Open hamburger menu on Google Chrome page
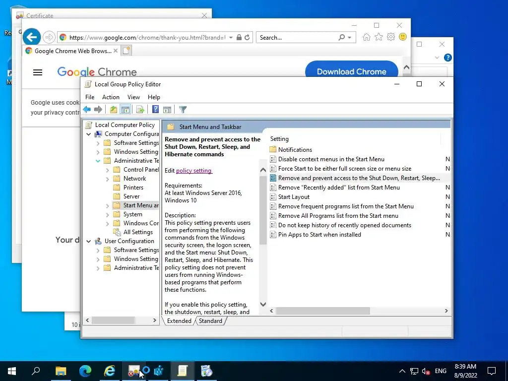 [x=38, y=72]
